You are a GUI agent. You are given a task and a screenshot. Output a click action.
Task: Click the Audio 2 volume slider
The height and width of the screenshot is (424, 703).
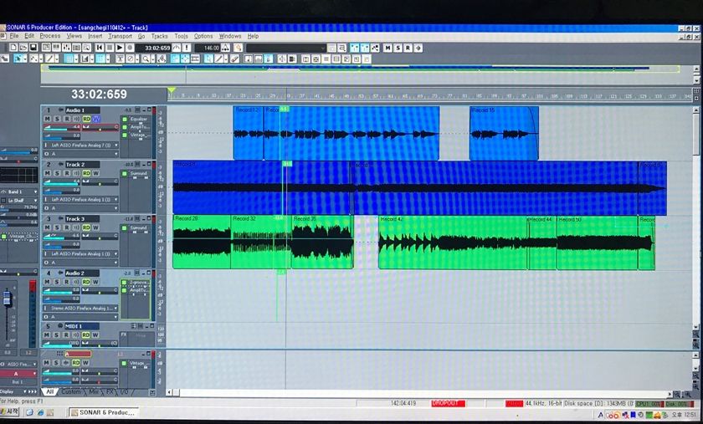pyautogui.click(x=62, y=291)
